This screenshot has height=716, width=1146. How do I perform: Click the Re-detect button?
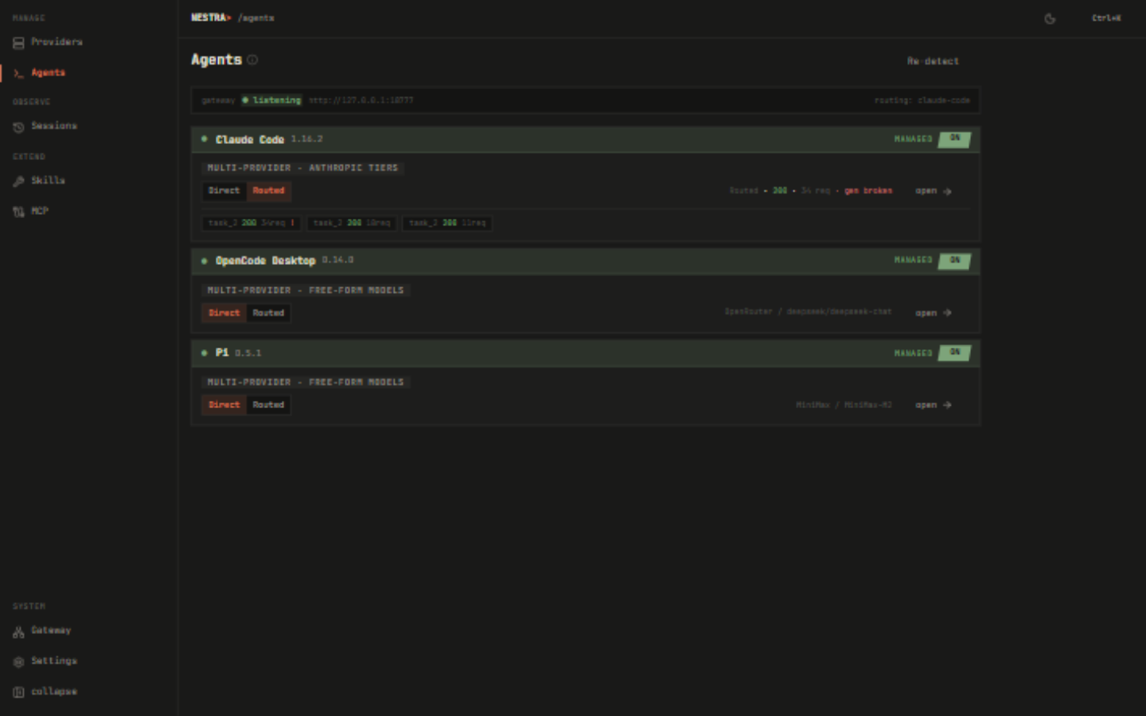(933, 61)
